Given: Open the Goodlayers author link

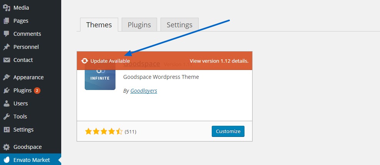Looking at the screenshot, I should point(144,91).
